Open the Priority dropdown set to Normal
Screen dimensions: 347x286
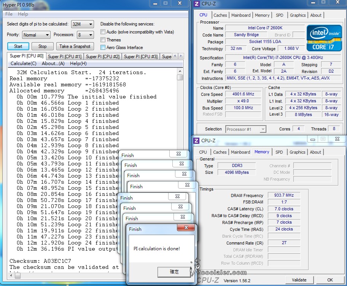[x=36, y=35]
